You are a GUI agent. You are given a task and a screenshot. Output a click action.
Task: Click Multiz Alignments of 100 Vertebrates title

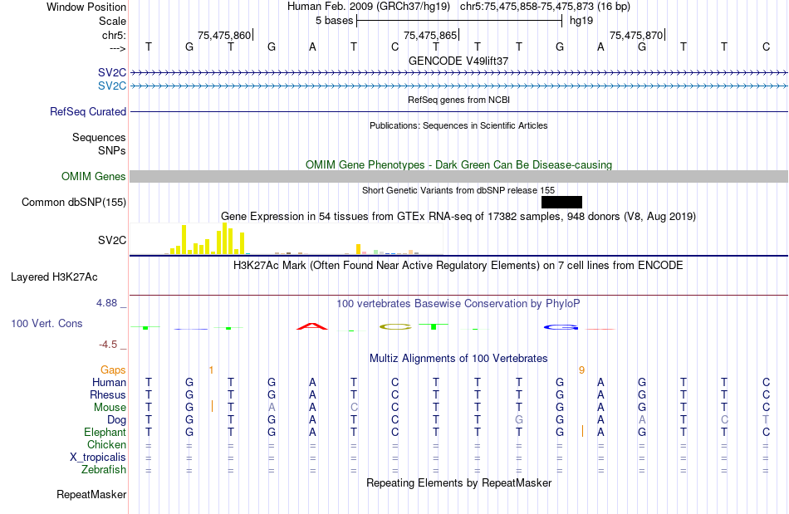458,359
